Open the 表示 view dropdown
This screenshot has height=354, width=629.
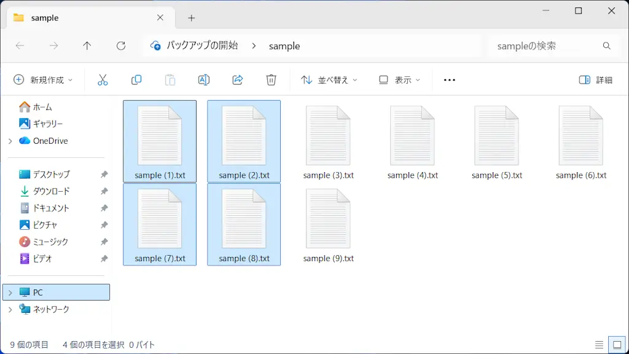400,80
